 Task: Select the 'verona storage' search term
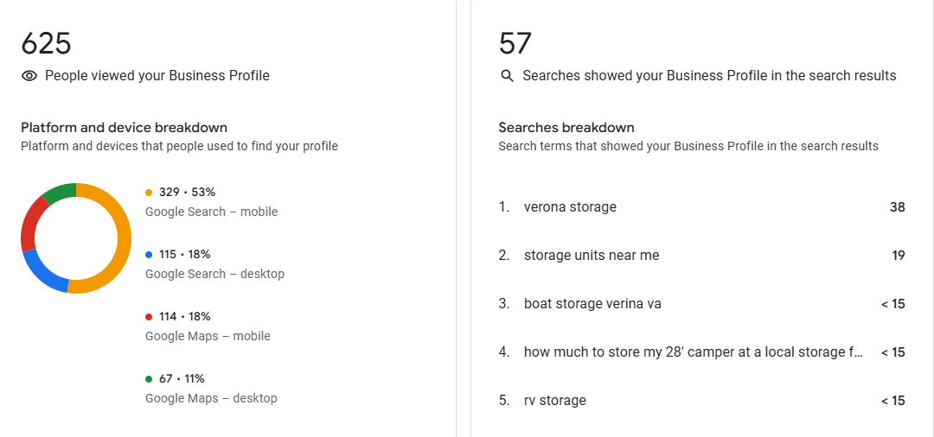tap(570, 207)
